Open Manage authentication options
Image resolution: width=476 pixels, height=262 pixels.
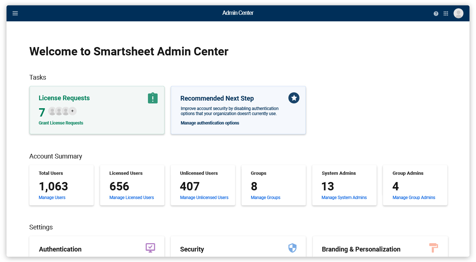(210, 123)
